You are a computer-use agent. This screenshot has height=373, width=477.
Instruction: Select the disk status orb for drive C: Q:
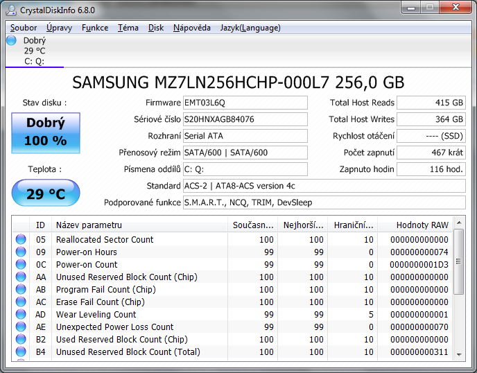[x=11, y=41]
